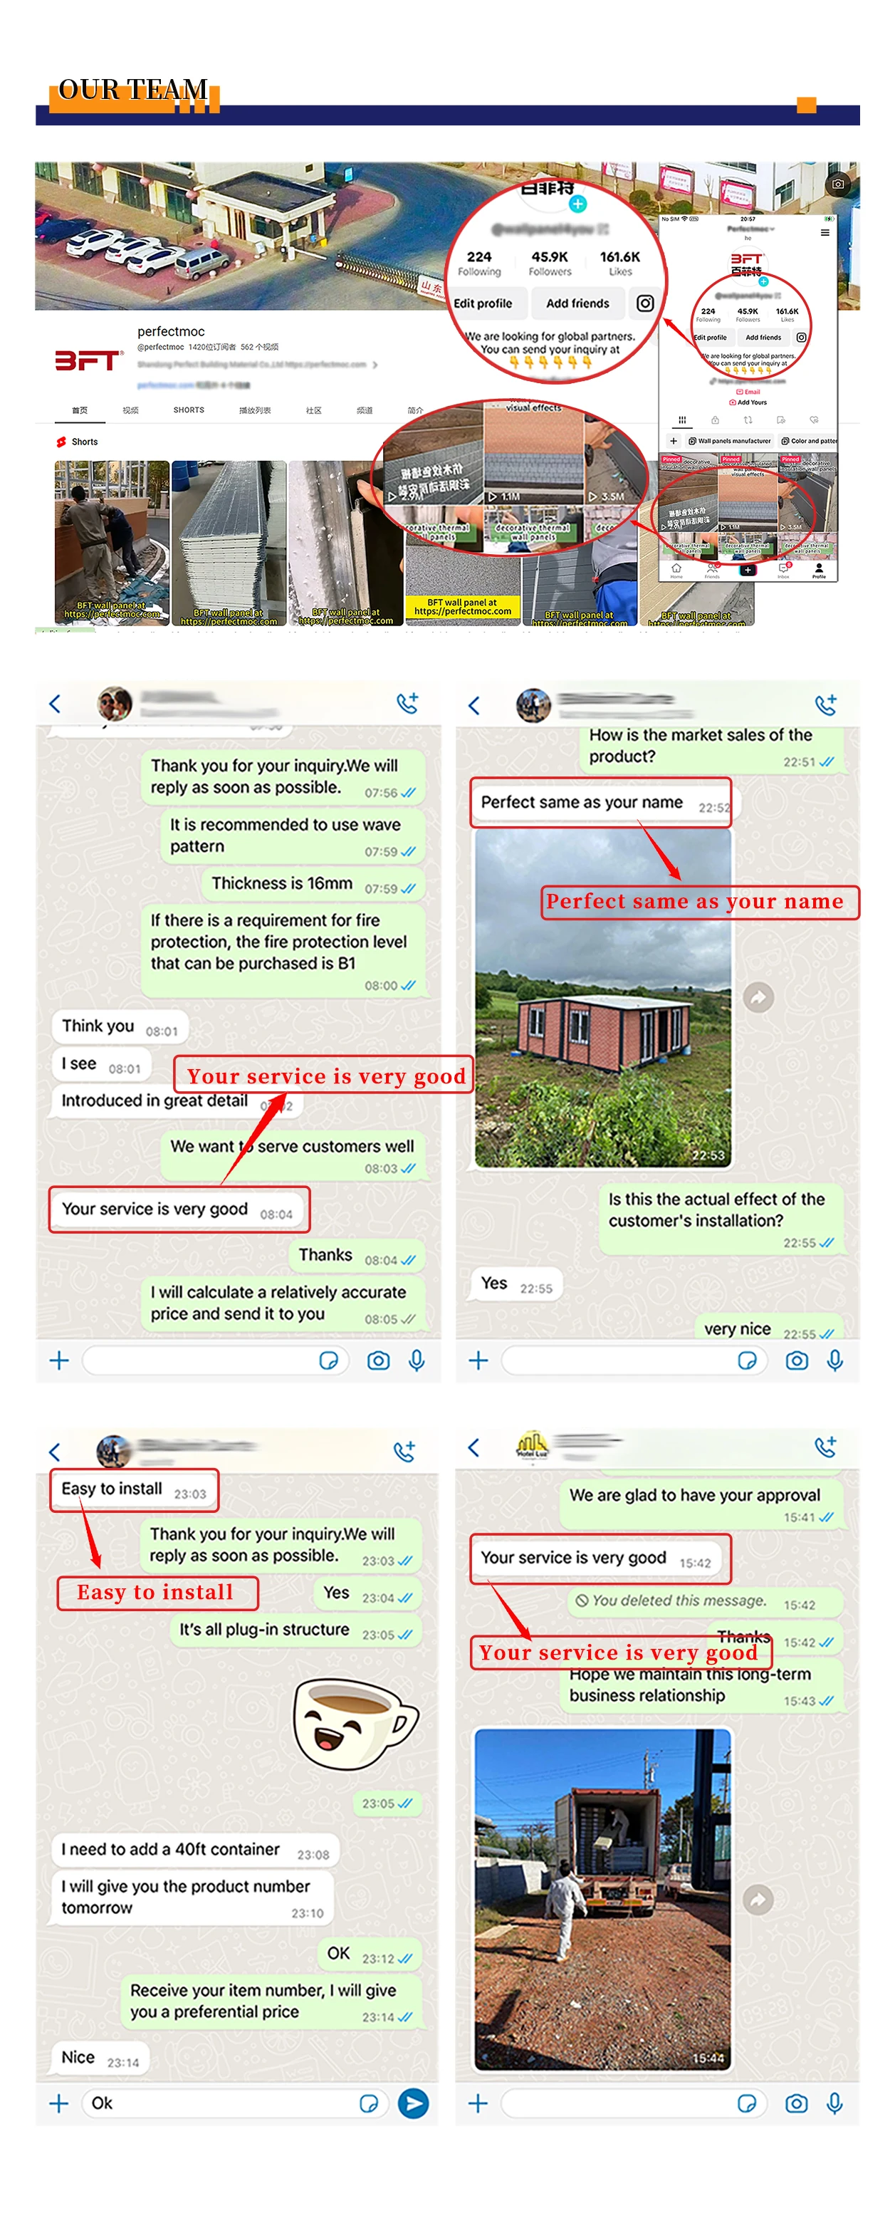Go back from the Hotel Luz chat
The width and height of the screenshot is (895, 2228).
[474, 1447]
